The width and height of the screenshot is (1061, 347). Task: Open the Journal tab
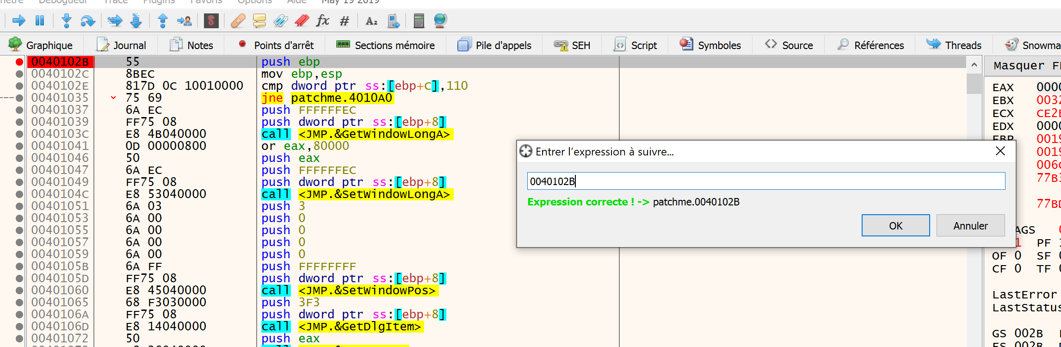pos(121,45)
